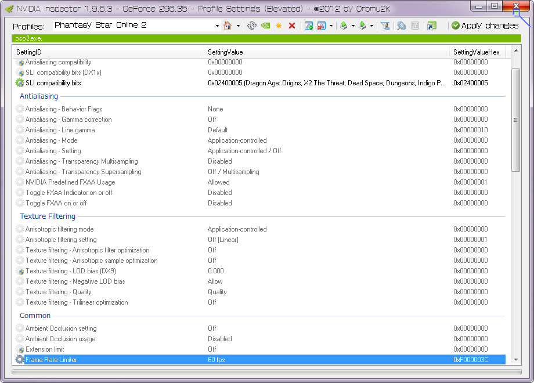Click the gear icon beside Frame Rate Limiter

[x=20, y=360]
